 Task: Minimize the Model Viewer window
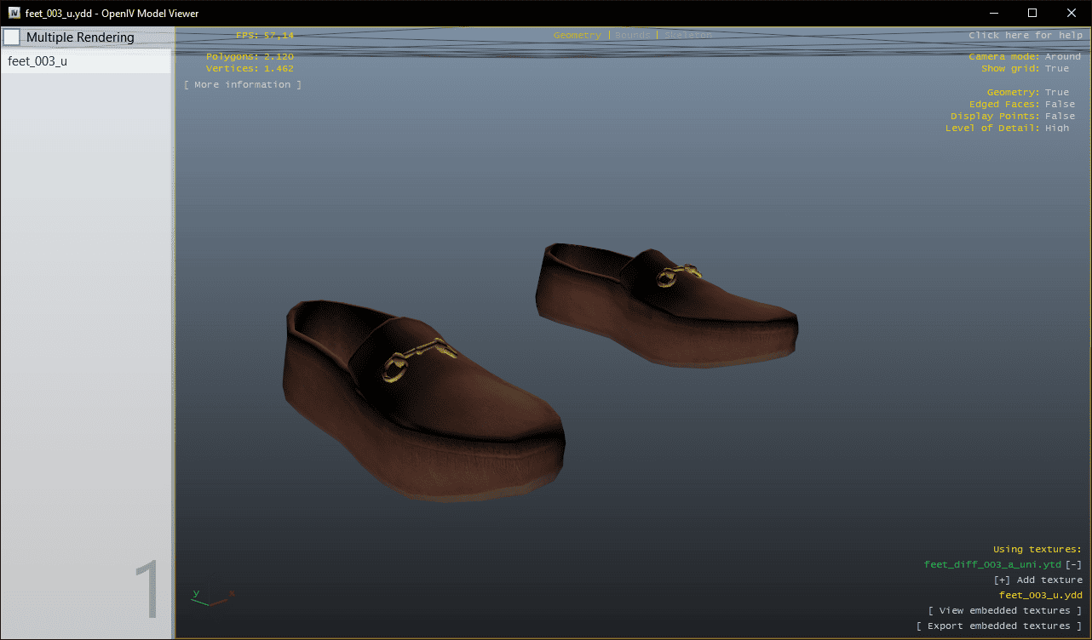point(992,13)
